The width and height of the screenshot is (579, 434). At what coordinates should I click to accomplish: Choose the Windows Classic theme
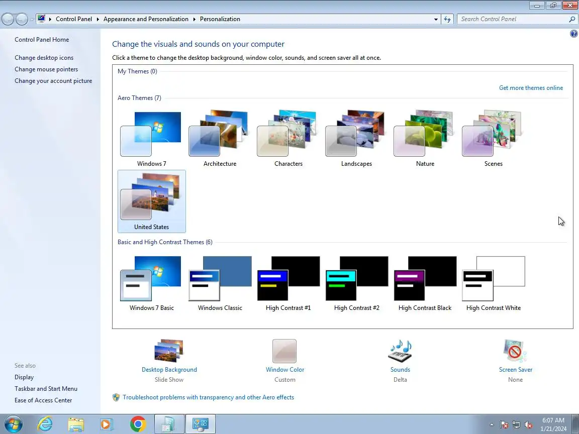(220, 283)
